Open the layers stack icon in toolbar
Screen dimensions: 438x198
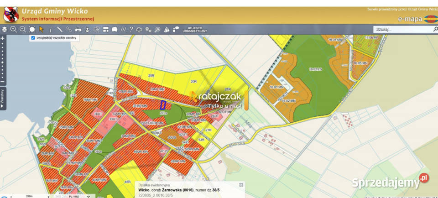tap(4, 29)
